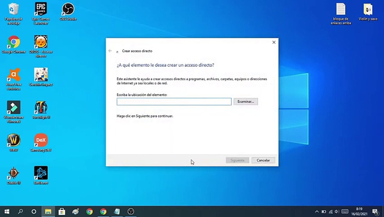Open volume control in system tray

point(337,212)
